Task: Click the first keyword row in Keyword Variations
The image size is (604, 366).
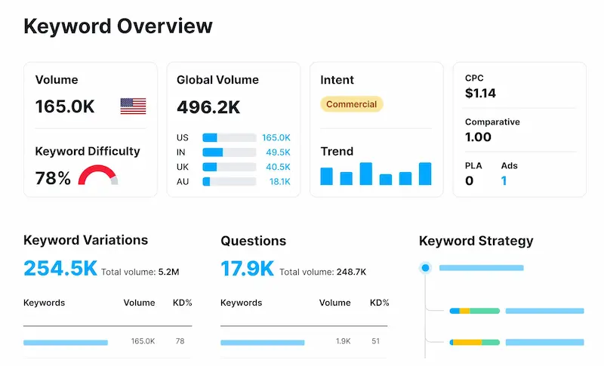Action: 107,342
